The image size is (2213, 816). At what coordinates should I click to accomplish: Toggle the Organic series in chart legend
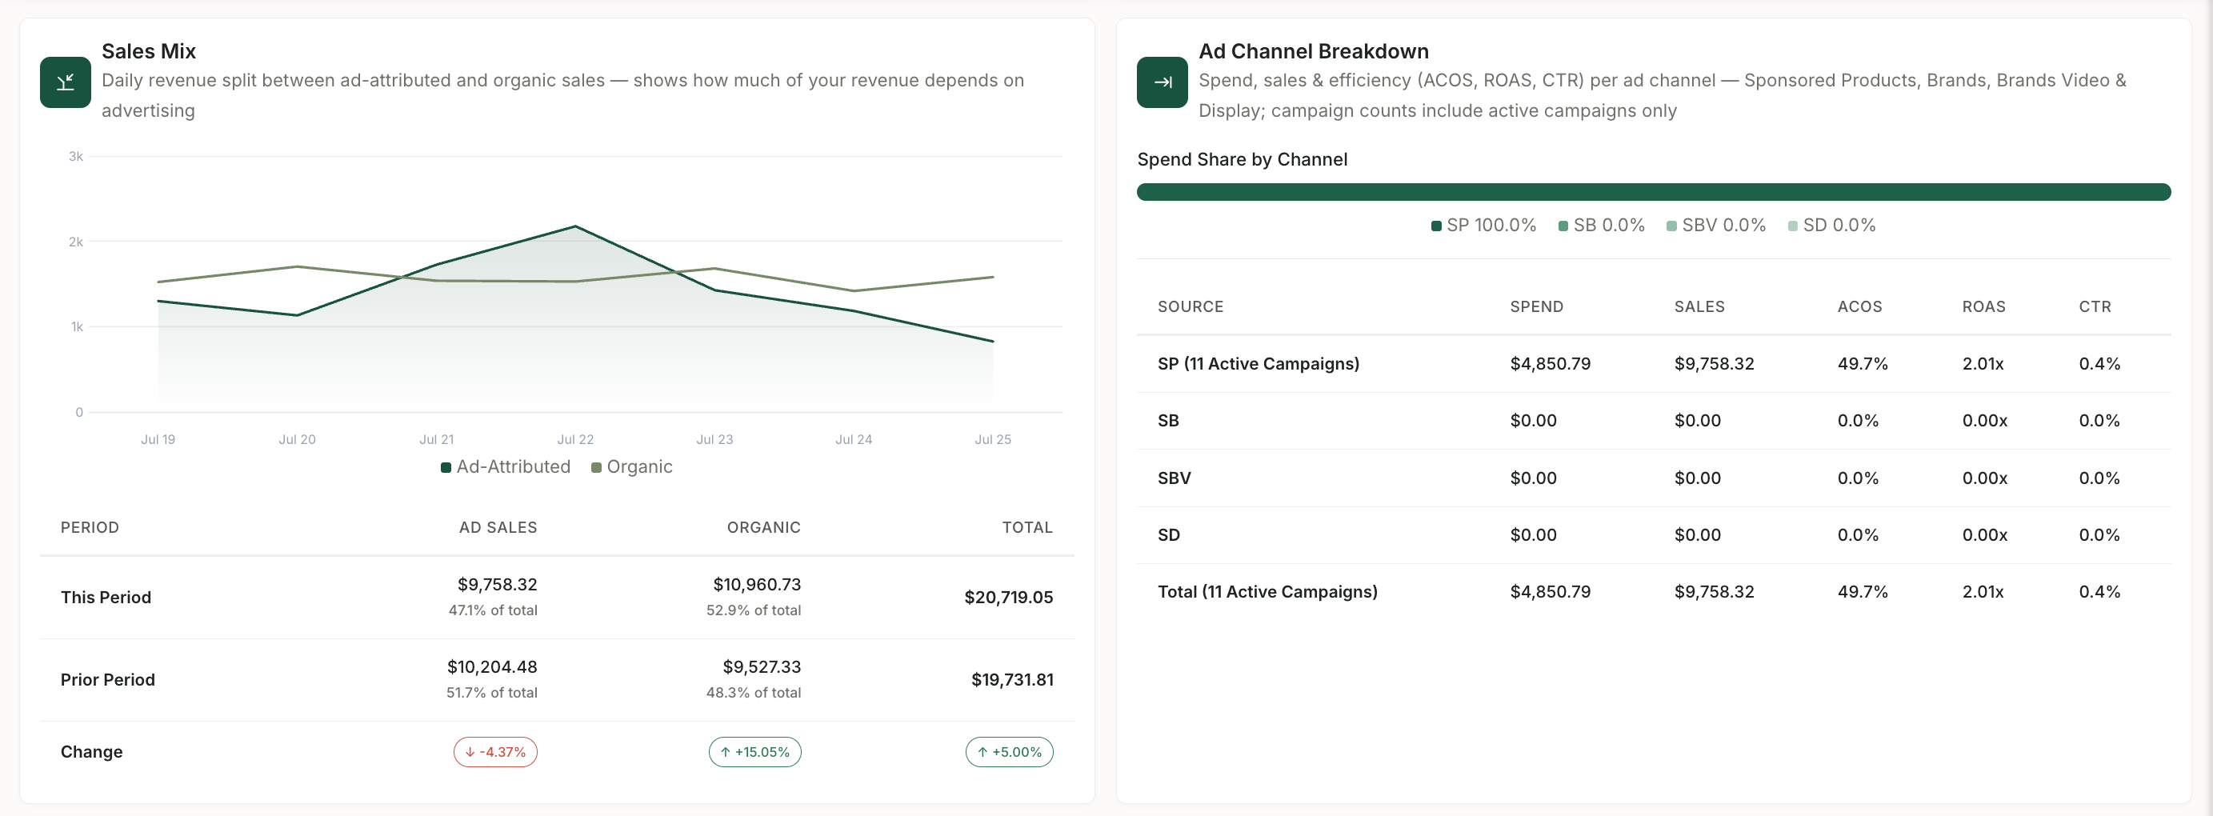(631, 466)
